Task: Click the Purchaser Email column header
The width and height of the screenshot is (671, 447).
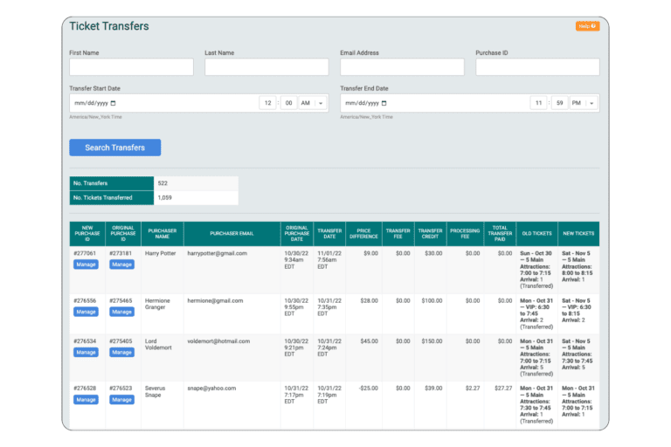Action: pyautogui.click(x=232, y=234)
